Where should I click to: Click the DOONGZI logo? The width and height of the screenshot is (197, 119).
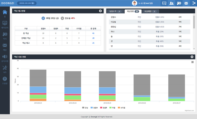8,3
